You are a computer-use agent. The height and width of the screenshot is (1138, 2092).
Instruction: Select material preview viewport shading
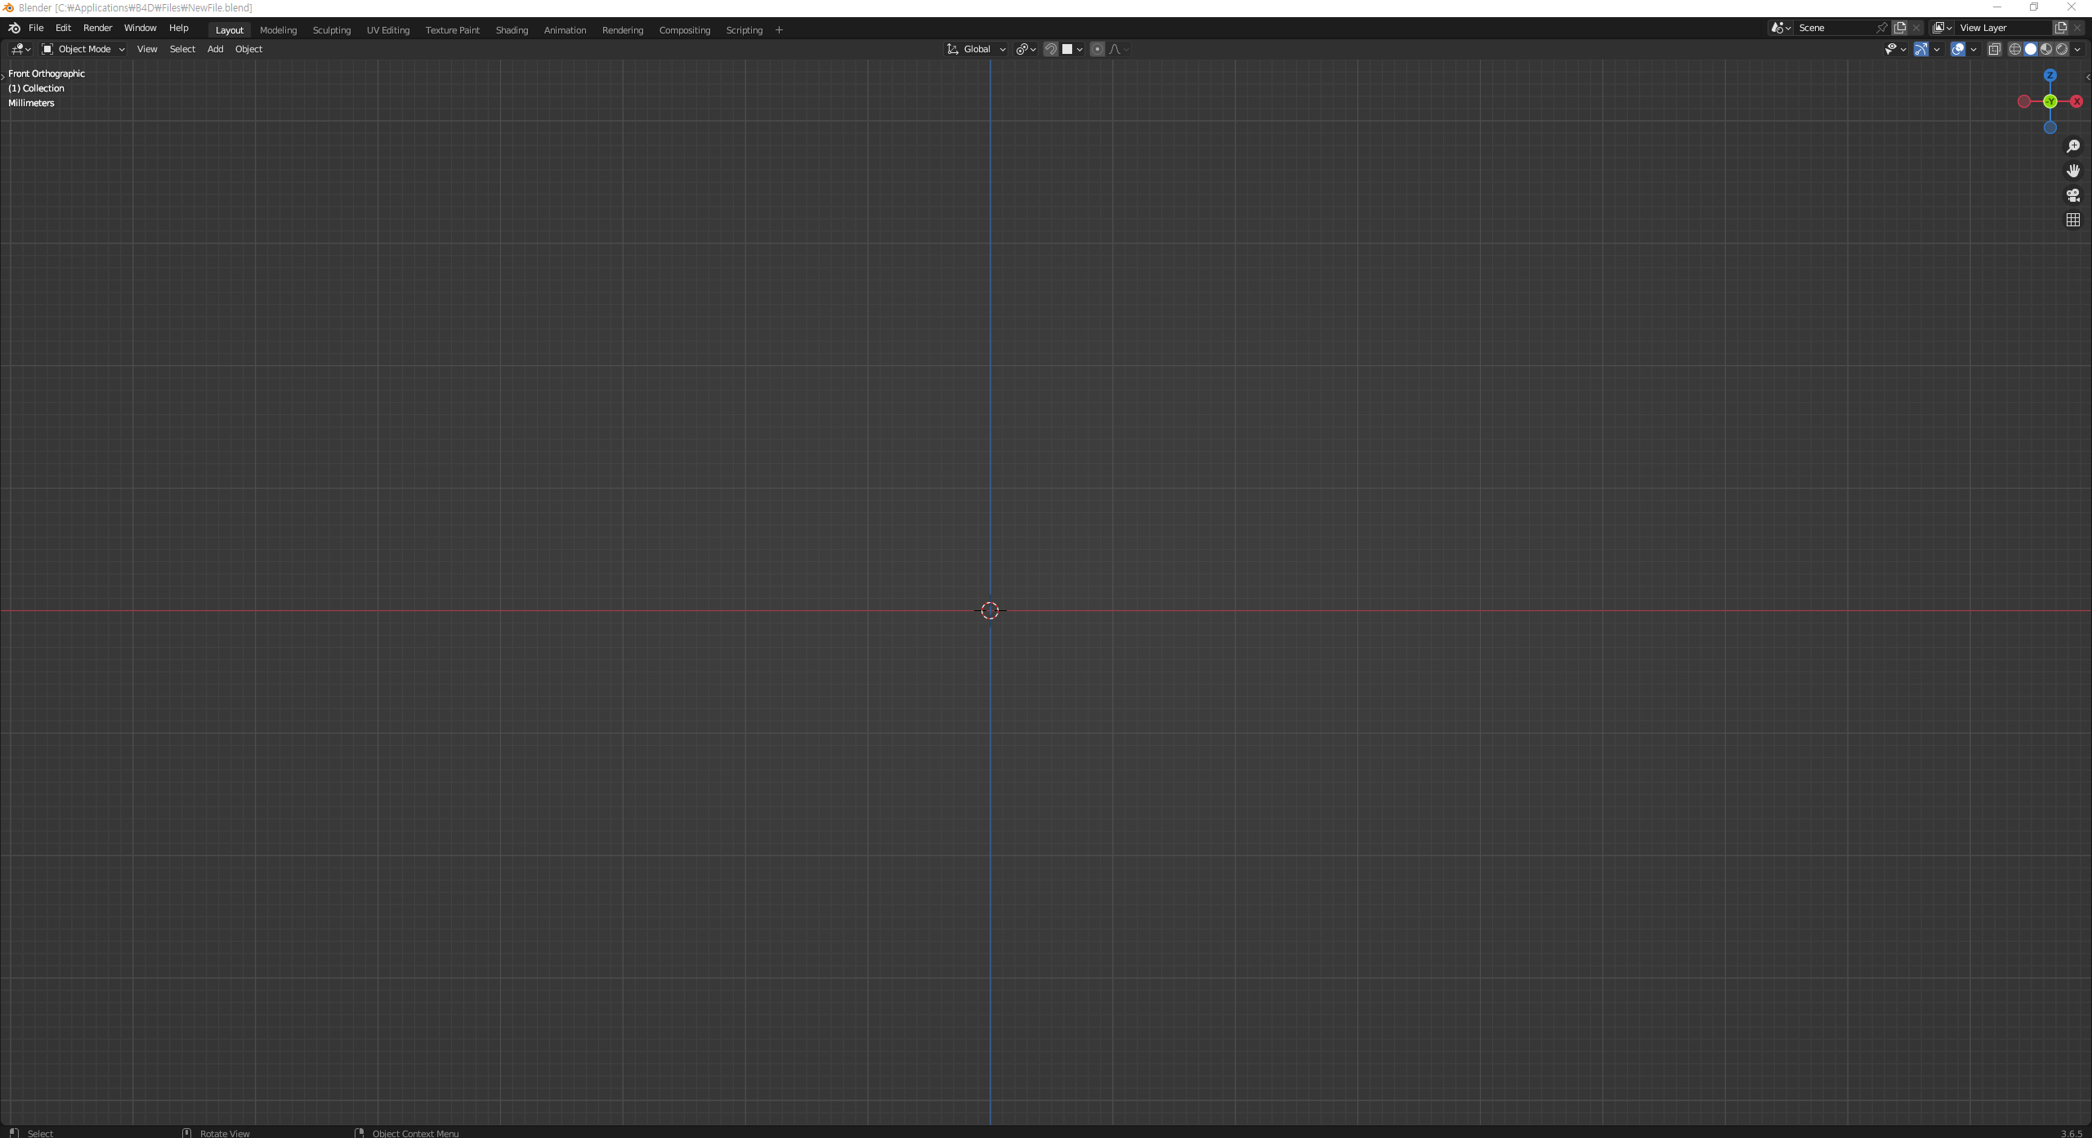(x=2046, y=49)
